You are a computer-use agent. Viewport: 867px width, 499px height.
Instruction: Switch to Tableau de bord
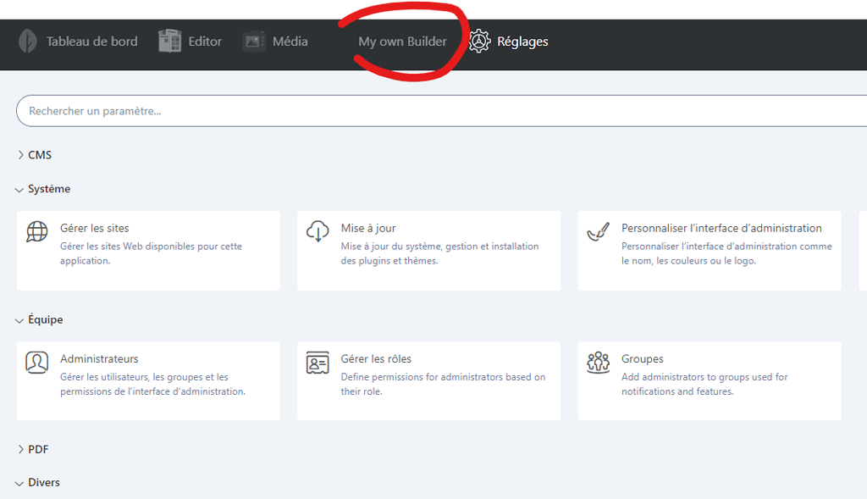(x=91, y=40)
